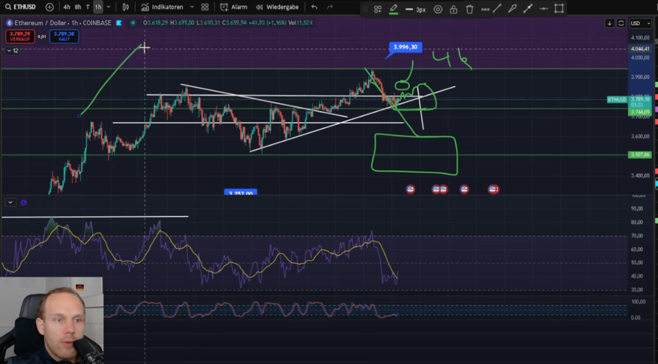Click the 3.507,86 green price level label
Viewport: 658px width, 364px height.
pos(640,155)
